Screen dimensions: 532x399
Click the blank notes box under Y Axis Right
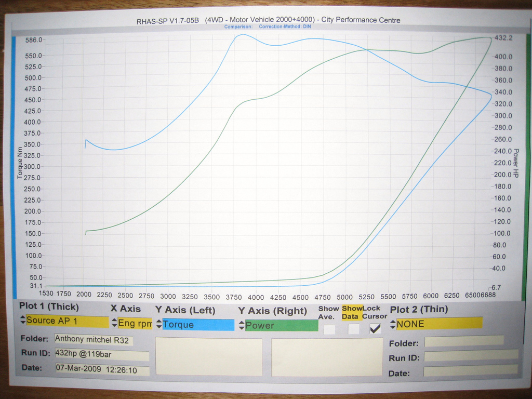327,357
